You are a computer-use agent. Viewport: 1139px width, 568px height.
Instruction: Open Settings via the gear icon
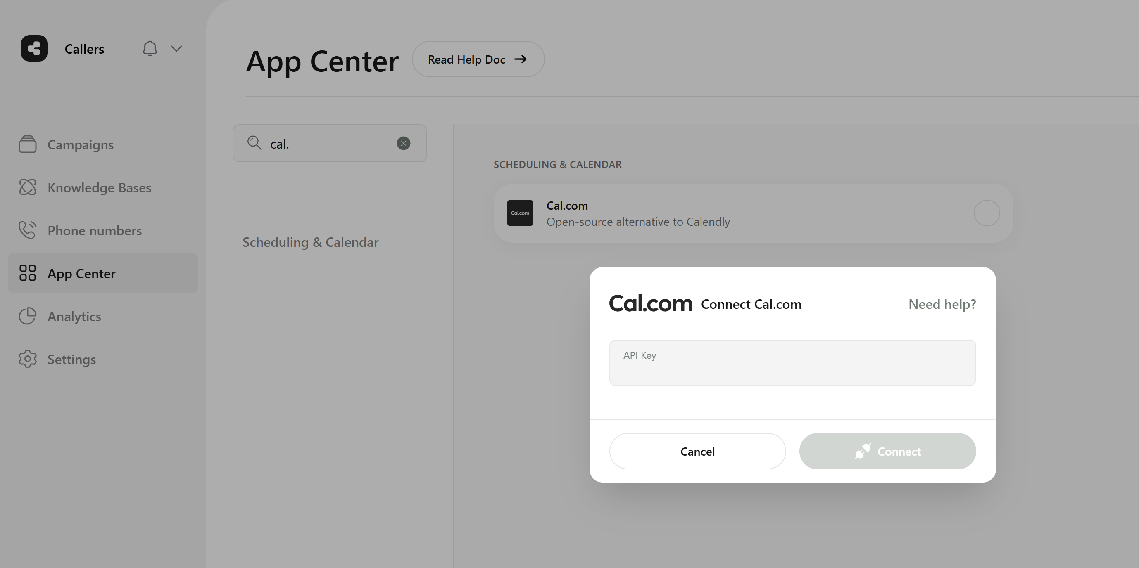(27, 359)
